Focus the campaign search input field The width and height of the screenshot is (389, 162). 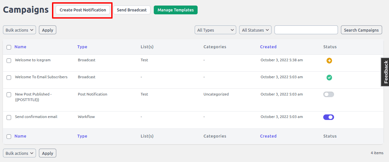point(306,30)
